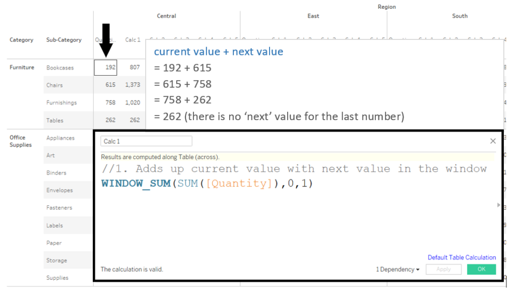
Task: Select the 1,373 Calc 1 cell
Action: pos(133,85)
